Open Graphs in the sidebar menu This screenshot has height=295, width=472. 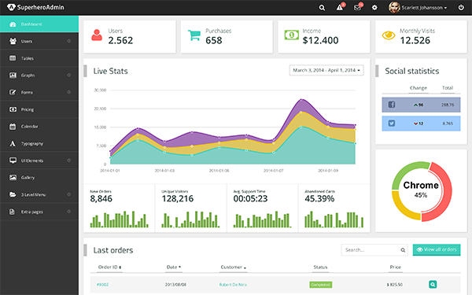coord(39,76)
